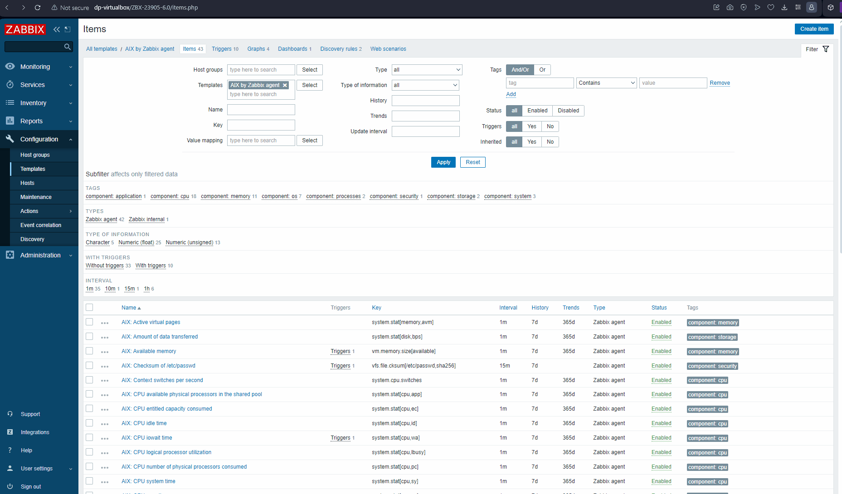
Task: Reload the page in browser
Action: click(x=38, y=7)
